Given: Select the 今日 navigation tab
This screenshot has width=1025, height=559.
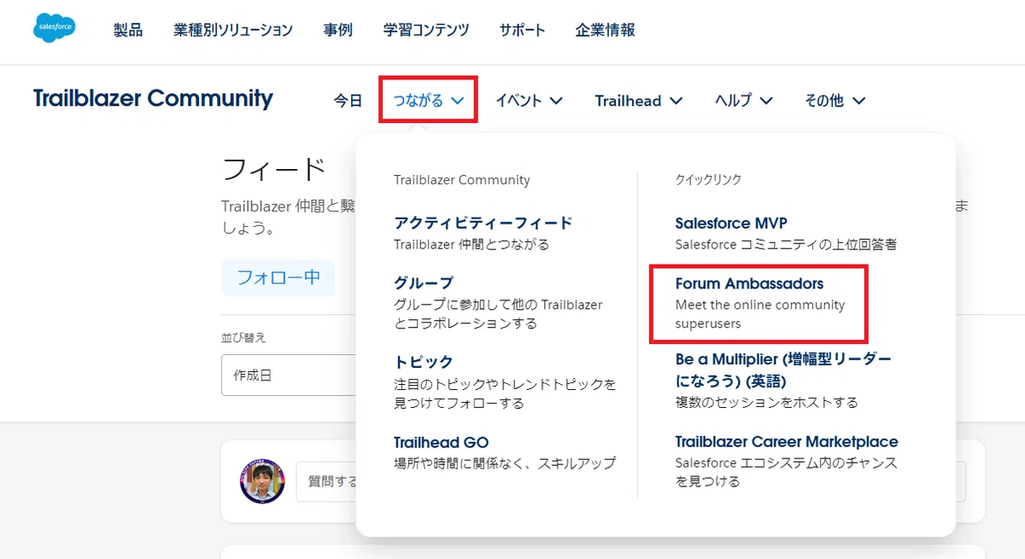Looking at the screenshot, I should point(348,101).
